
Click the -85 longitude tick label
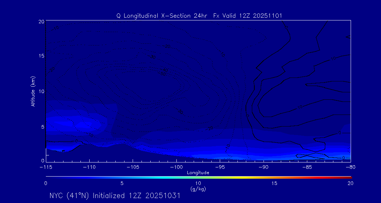click(x=307, y=167)
